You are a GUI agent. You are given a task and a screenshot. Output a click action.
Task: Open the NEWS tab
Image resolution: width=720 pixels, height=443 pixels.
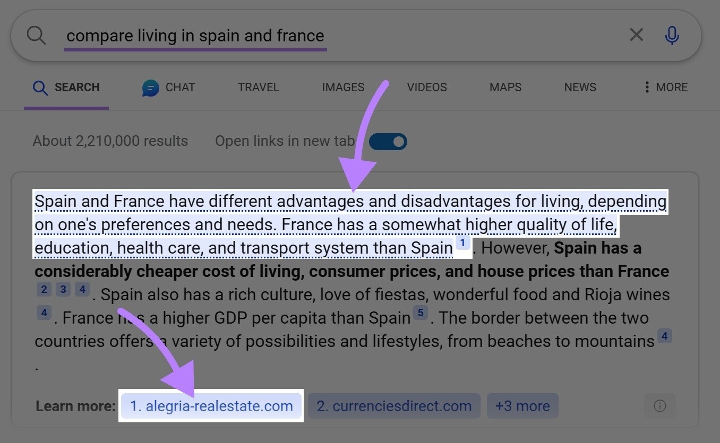[x=580, y=87]
